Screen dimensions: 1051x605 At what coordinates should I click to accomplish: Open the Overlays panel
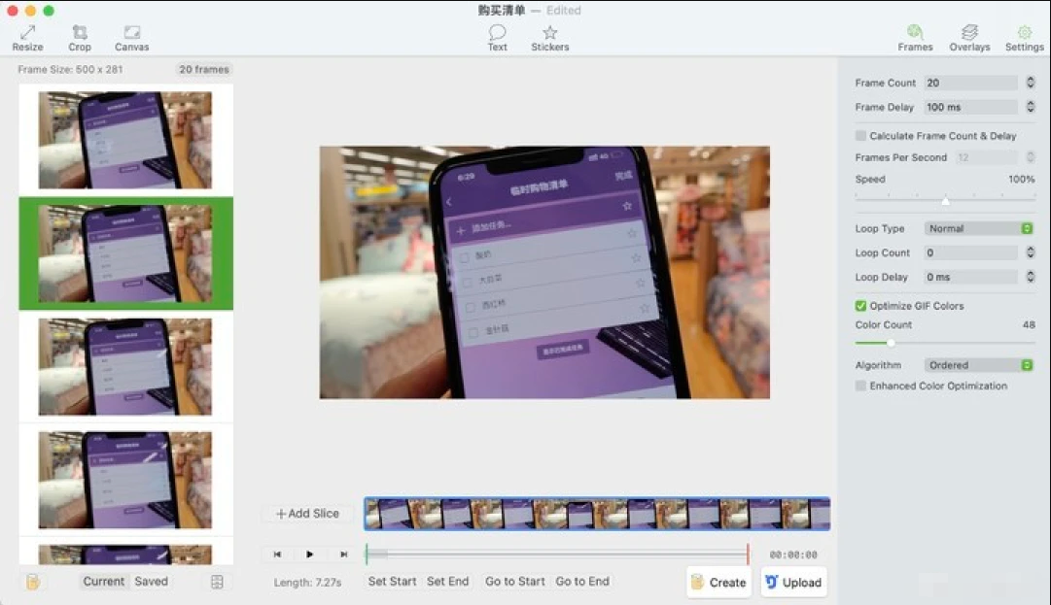pos(969,38)
